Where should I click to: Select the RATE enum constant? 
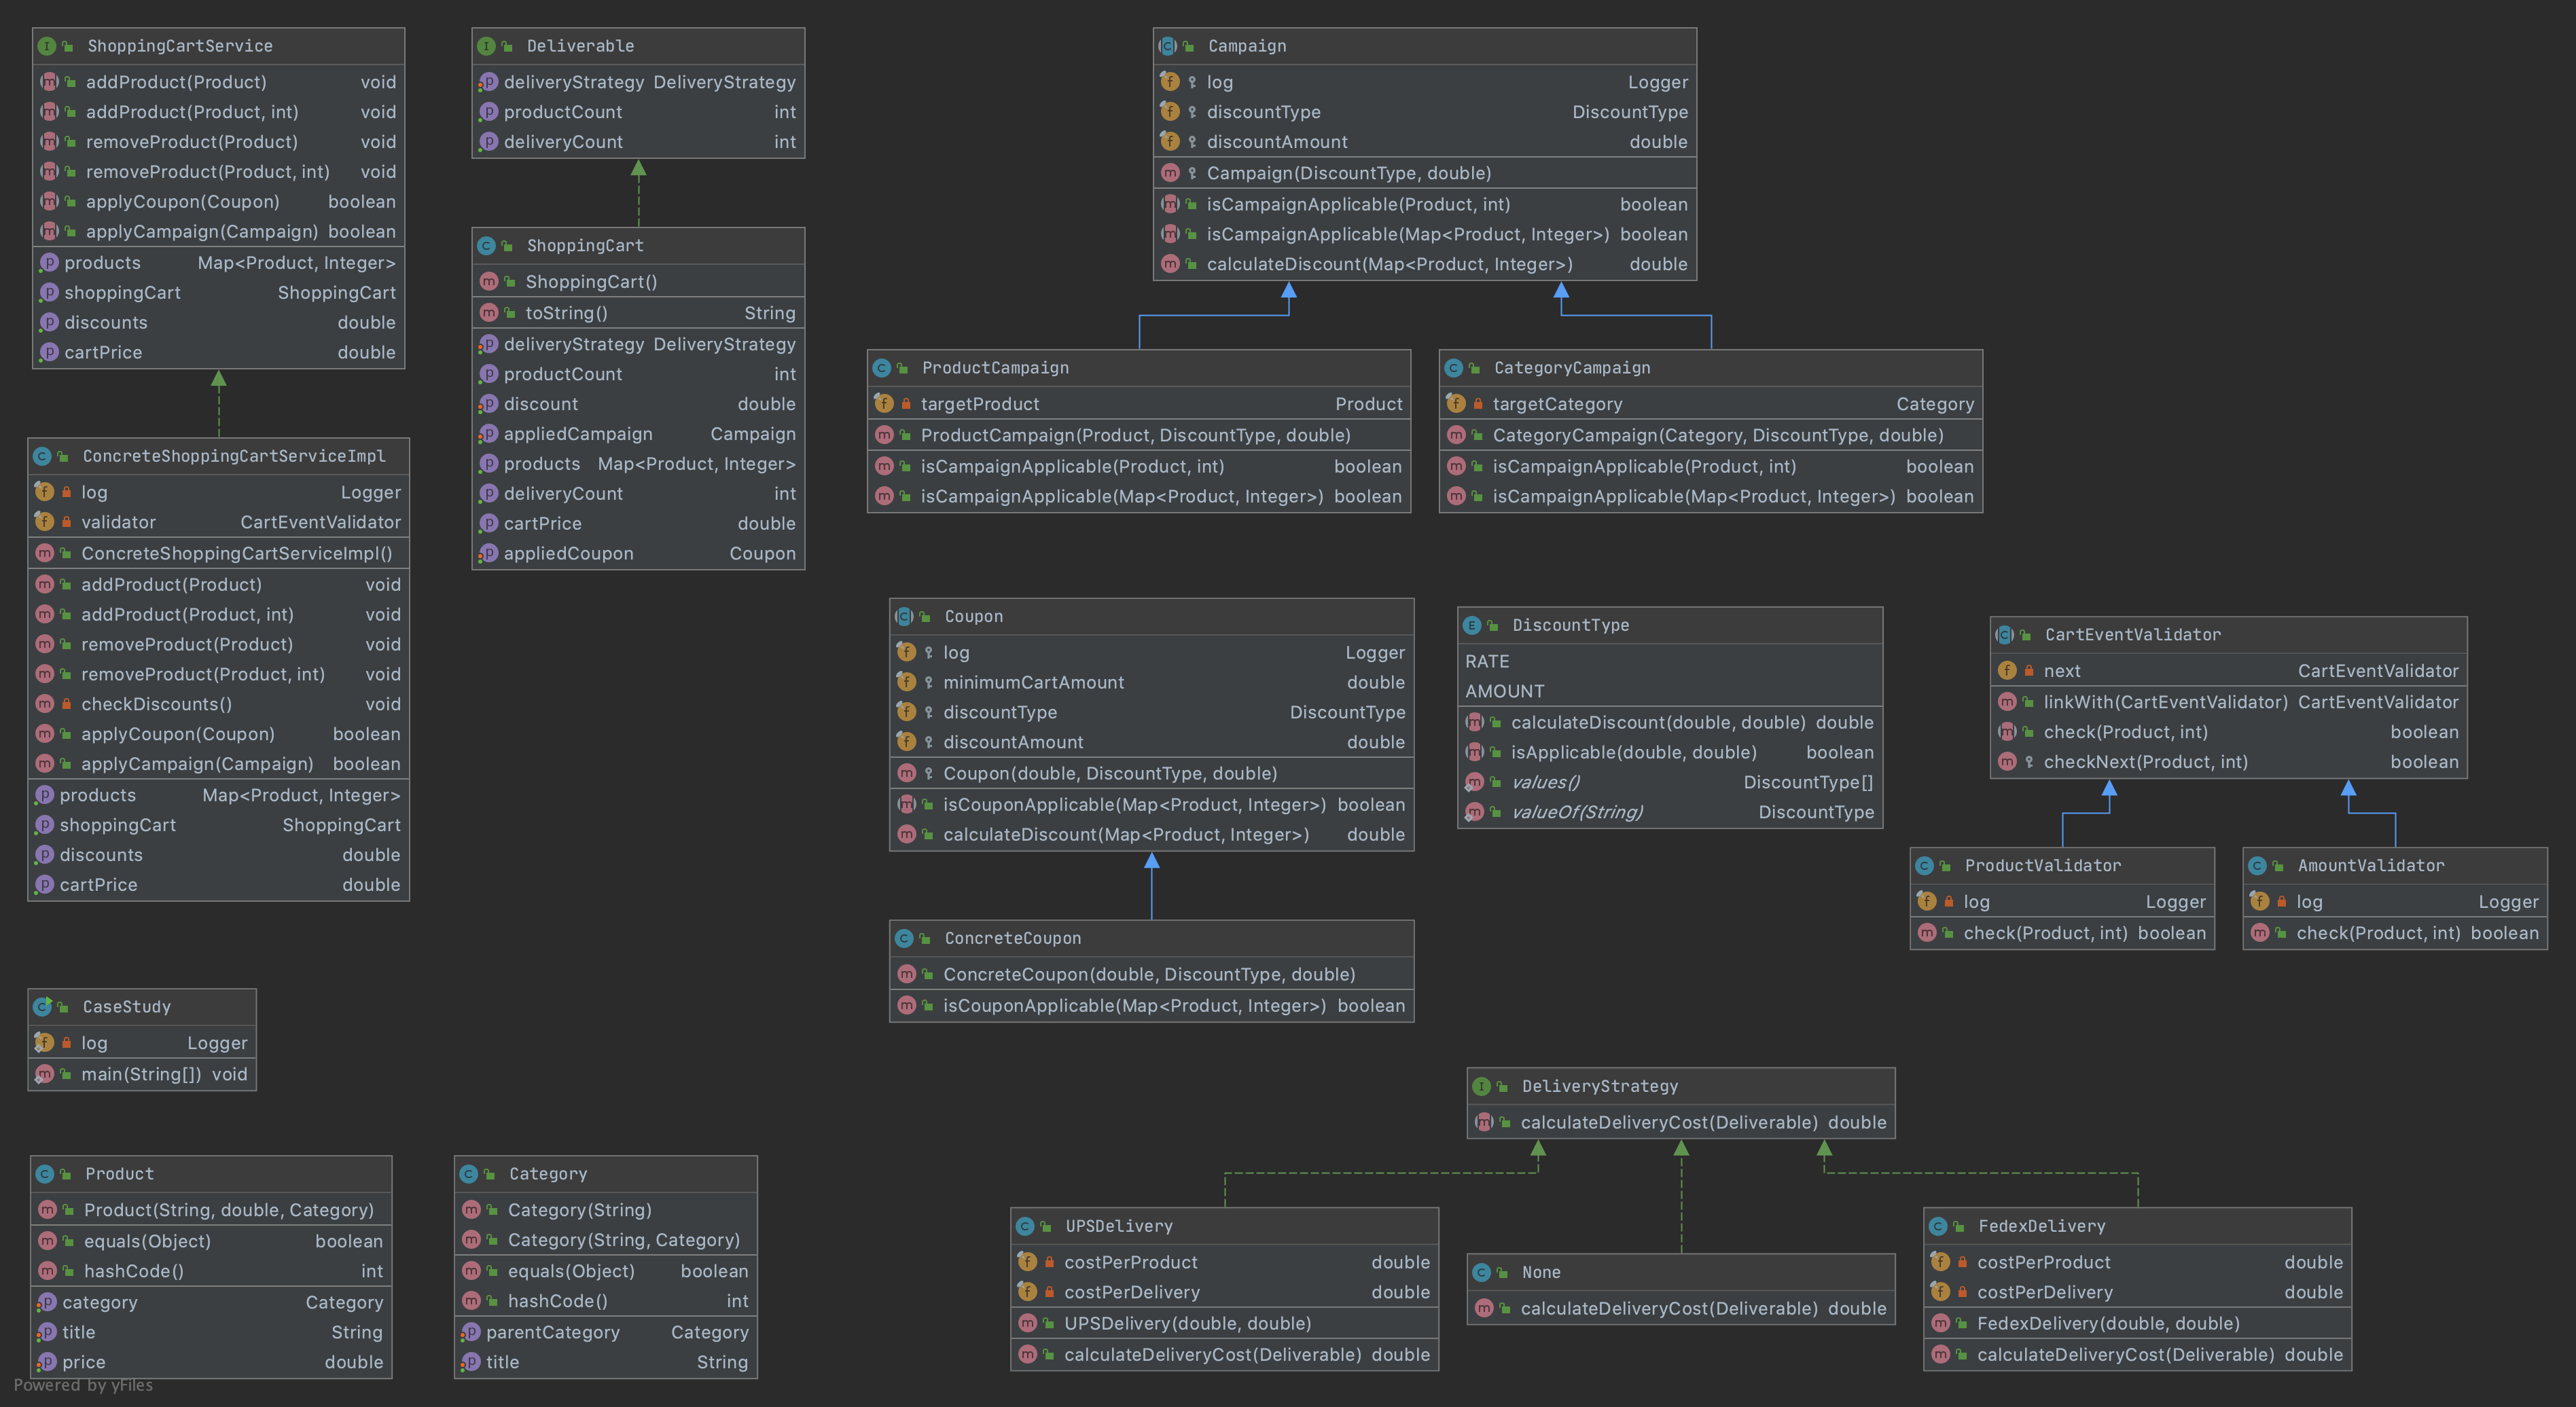(x=1487, y=661)
